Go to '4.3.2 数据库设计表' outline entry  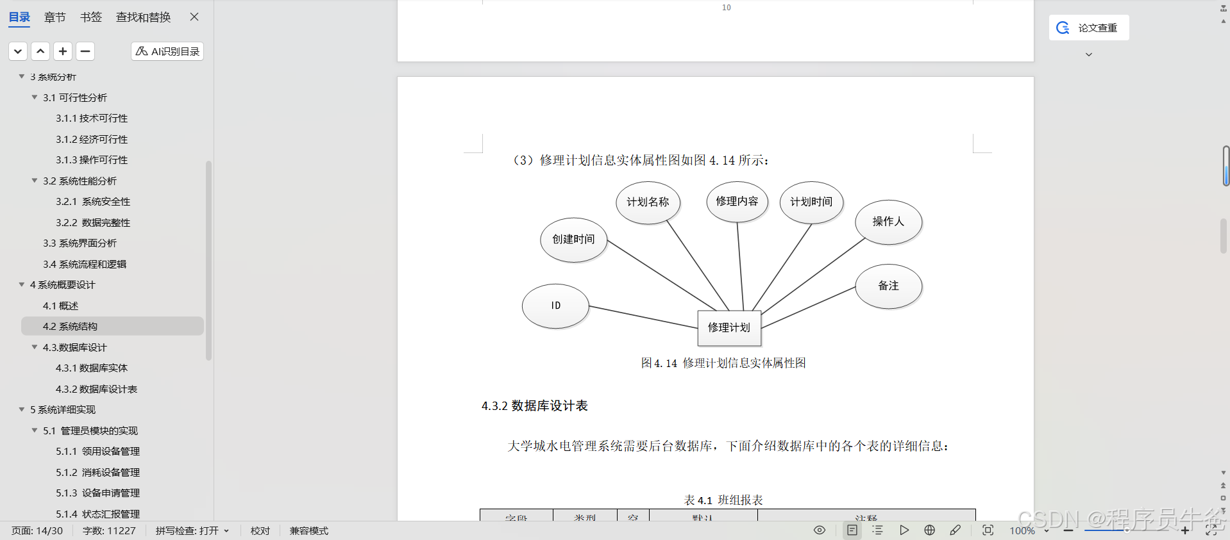(x=96, y=389)
